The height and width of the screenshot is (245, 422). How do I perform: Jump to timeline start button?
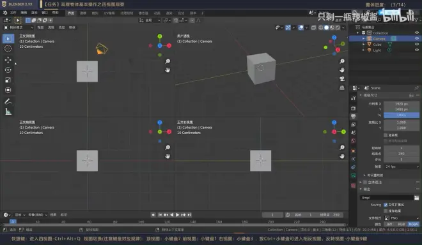coord(160,214)
